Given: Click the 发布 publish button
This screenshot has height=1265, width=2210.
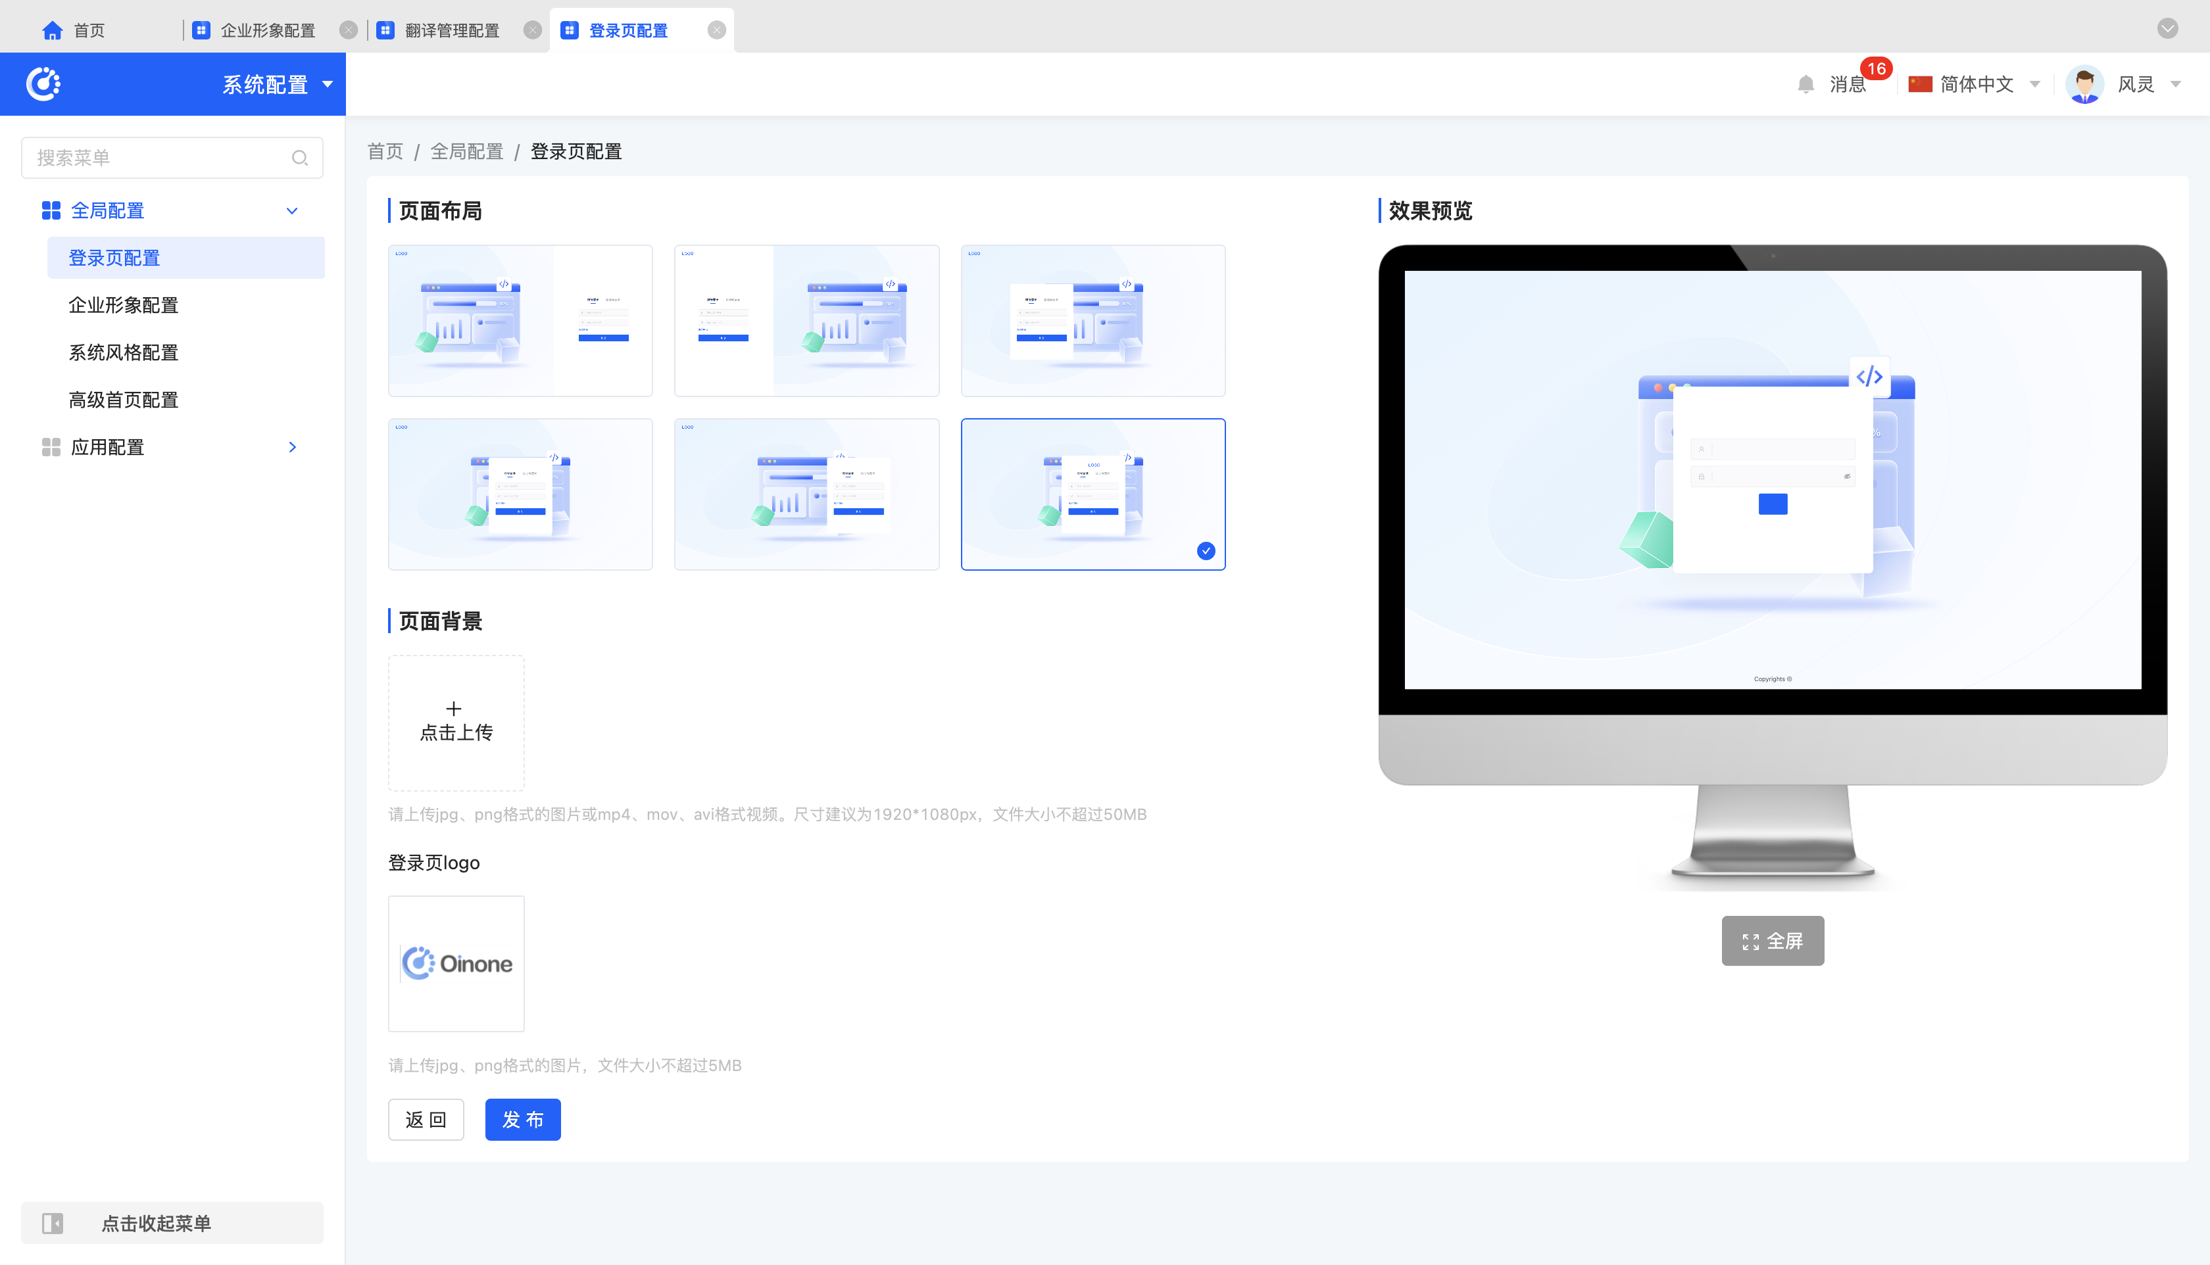Looking at the screenshot, I should 522,1120.
